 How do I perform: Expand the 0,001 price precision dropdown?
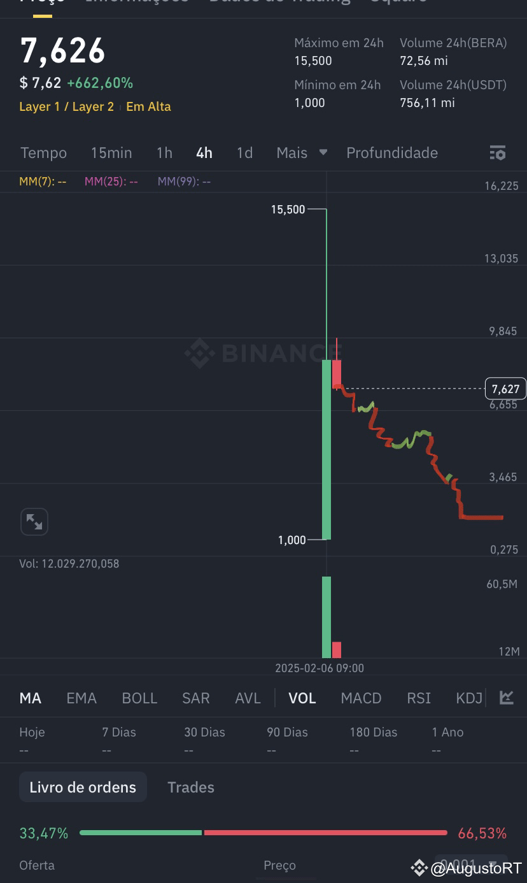[471, 865]
